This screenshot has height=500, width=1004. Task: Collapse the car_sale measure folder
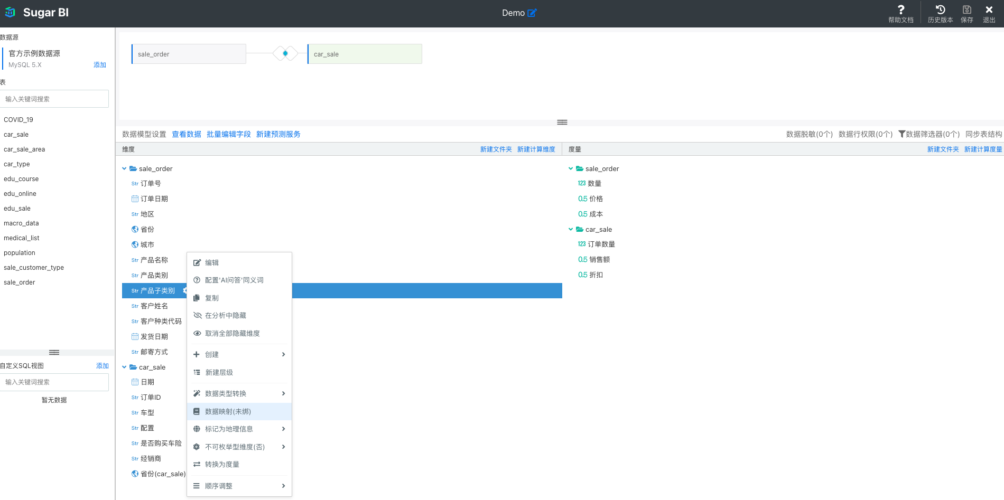point(571,229)
